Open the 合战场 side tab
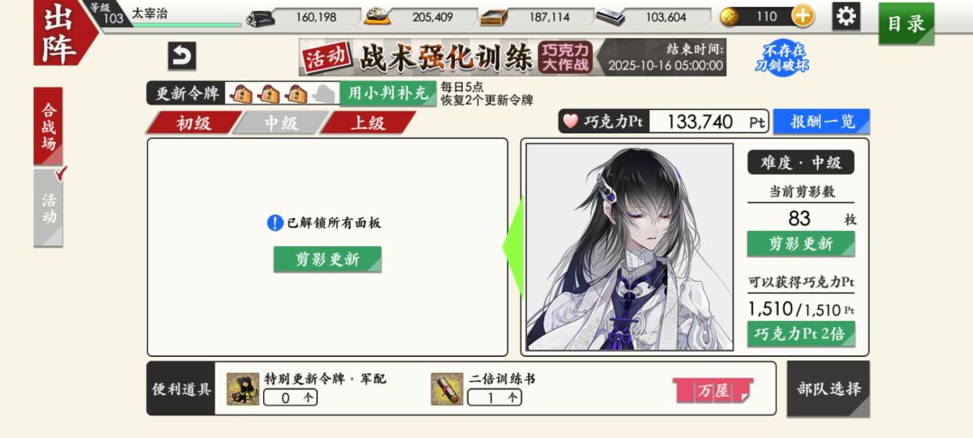The image size is (973, 438). tap(49, 126)
